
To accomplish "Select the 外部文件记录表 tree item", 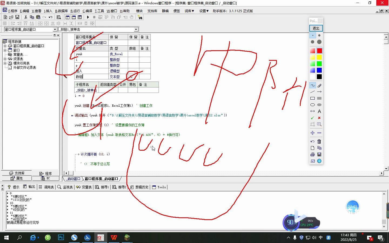I will (x=25, y=67).
